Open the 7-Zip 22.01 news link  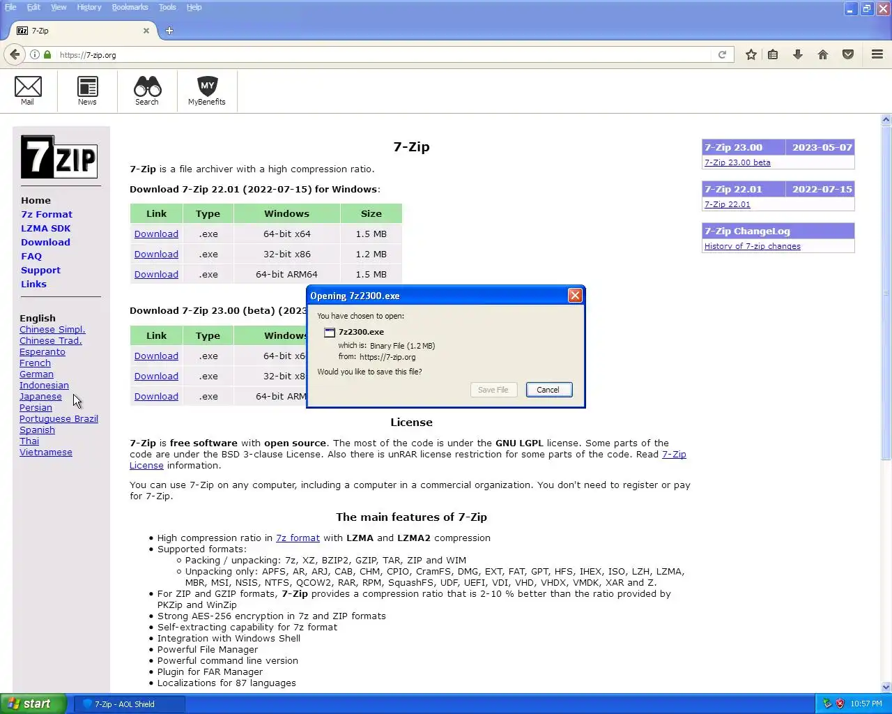[x=727, y=204]
